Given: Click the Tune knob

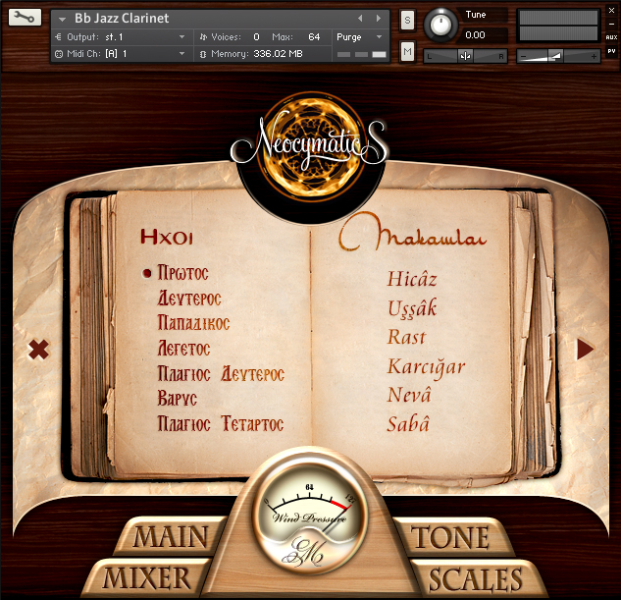Looking at the screenshot, I should (x=440, y=25).
